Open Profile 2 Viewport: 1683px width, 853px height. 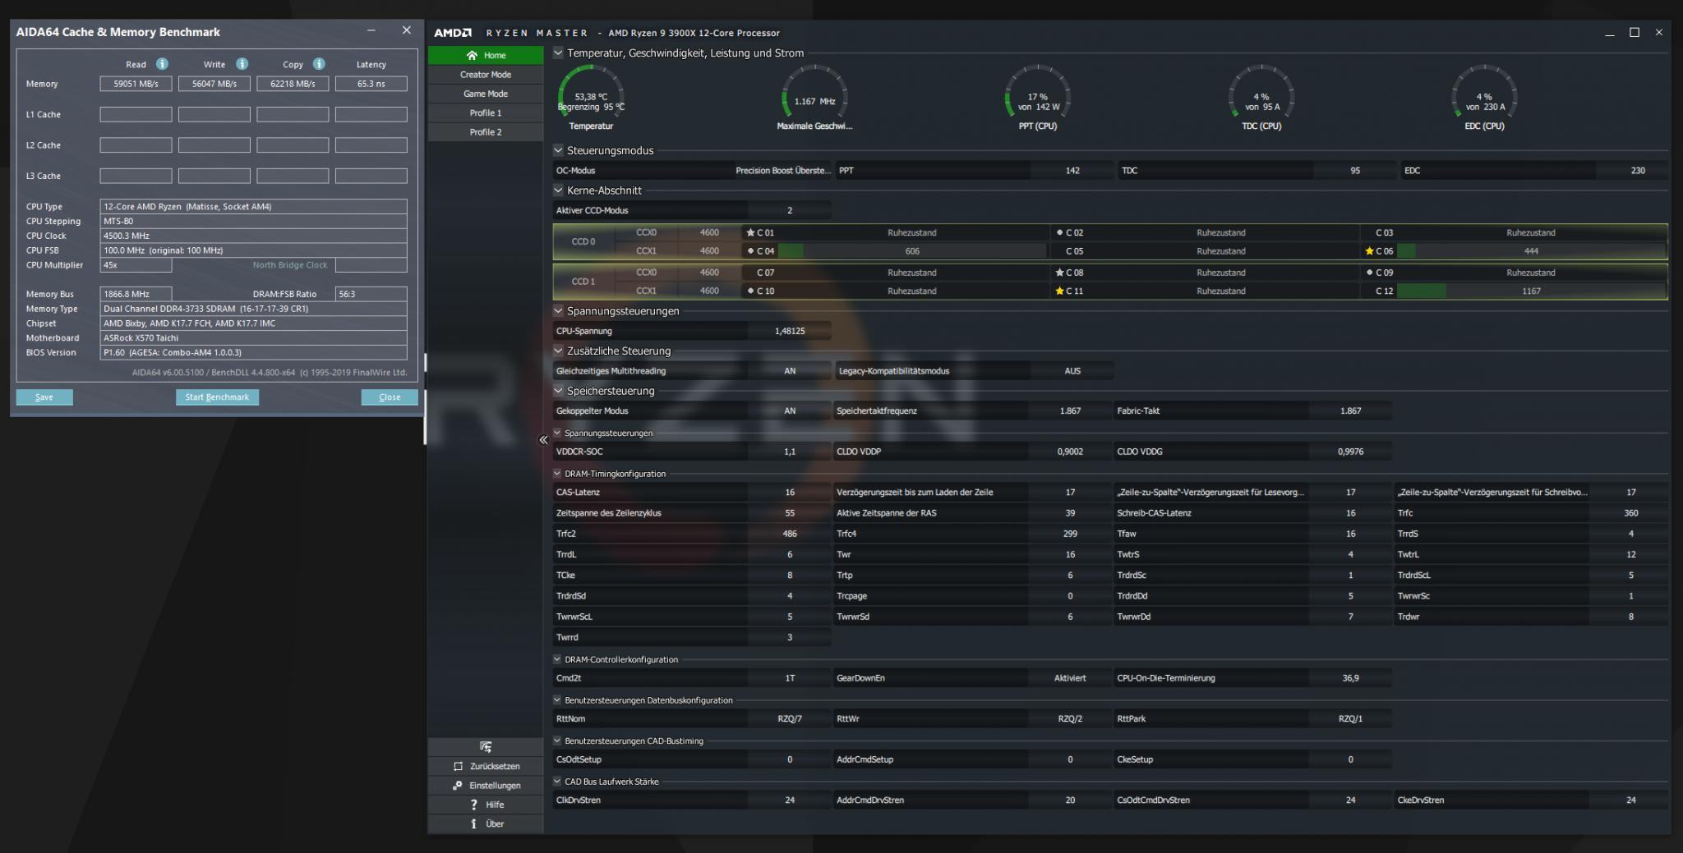point(486,132)
